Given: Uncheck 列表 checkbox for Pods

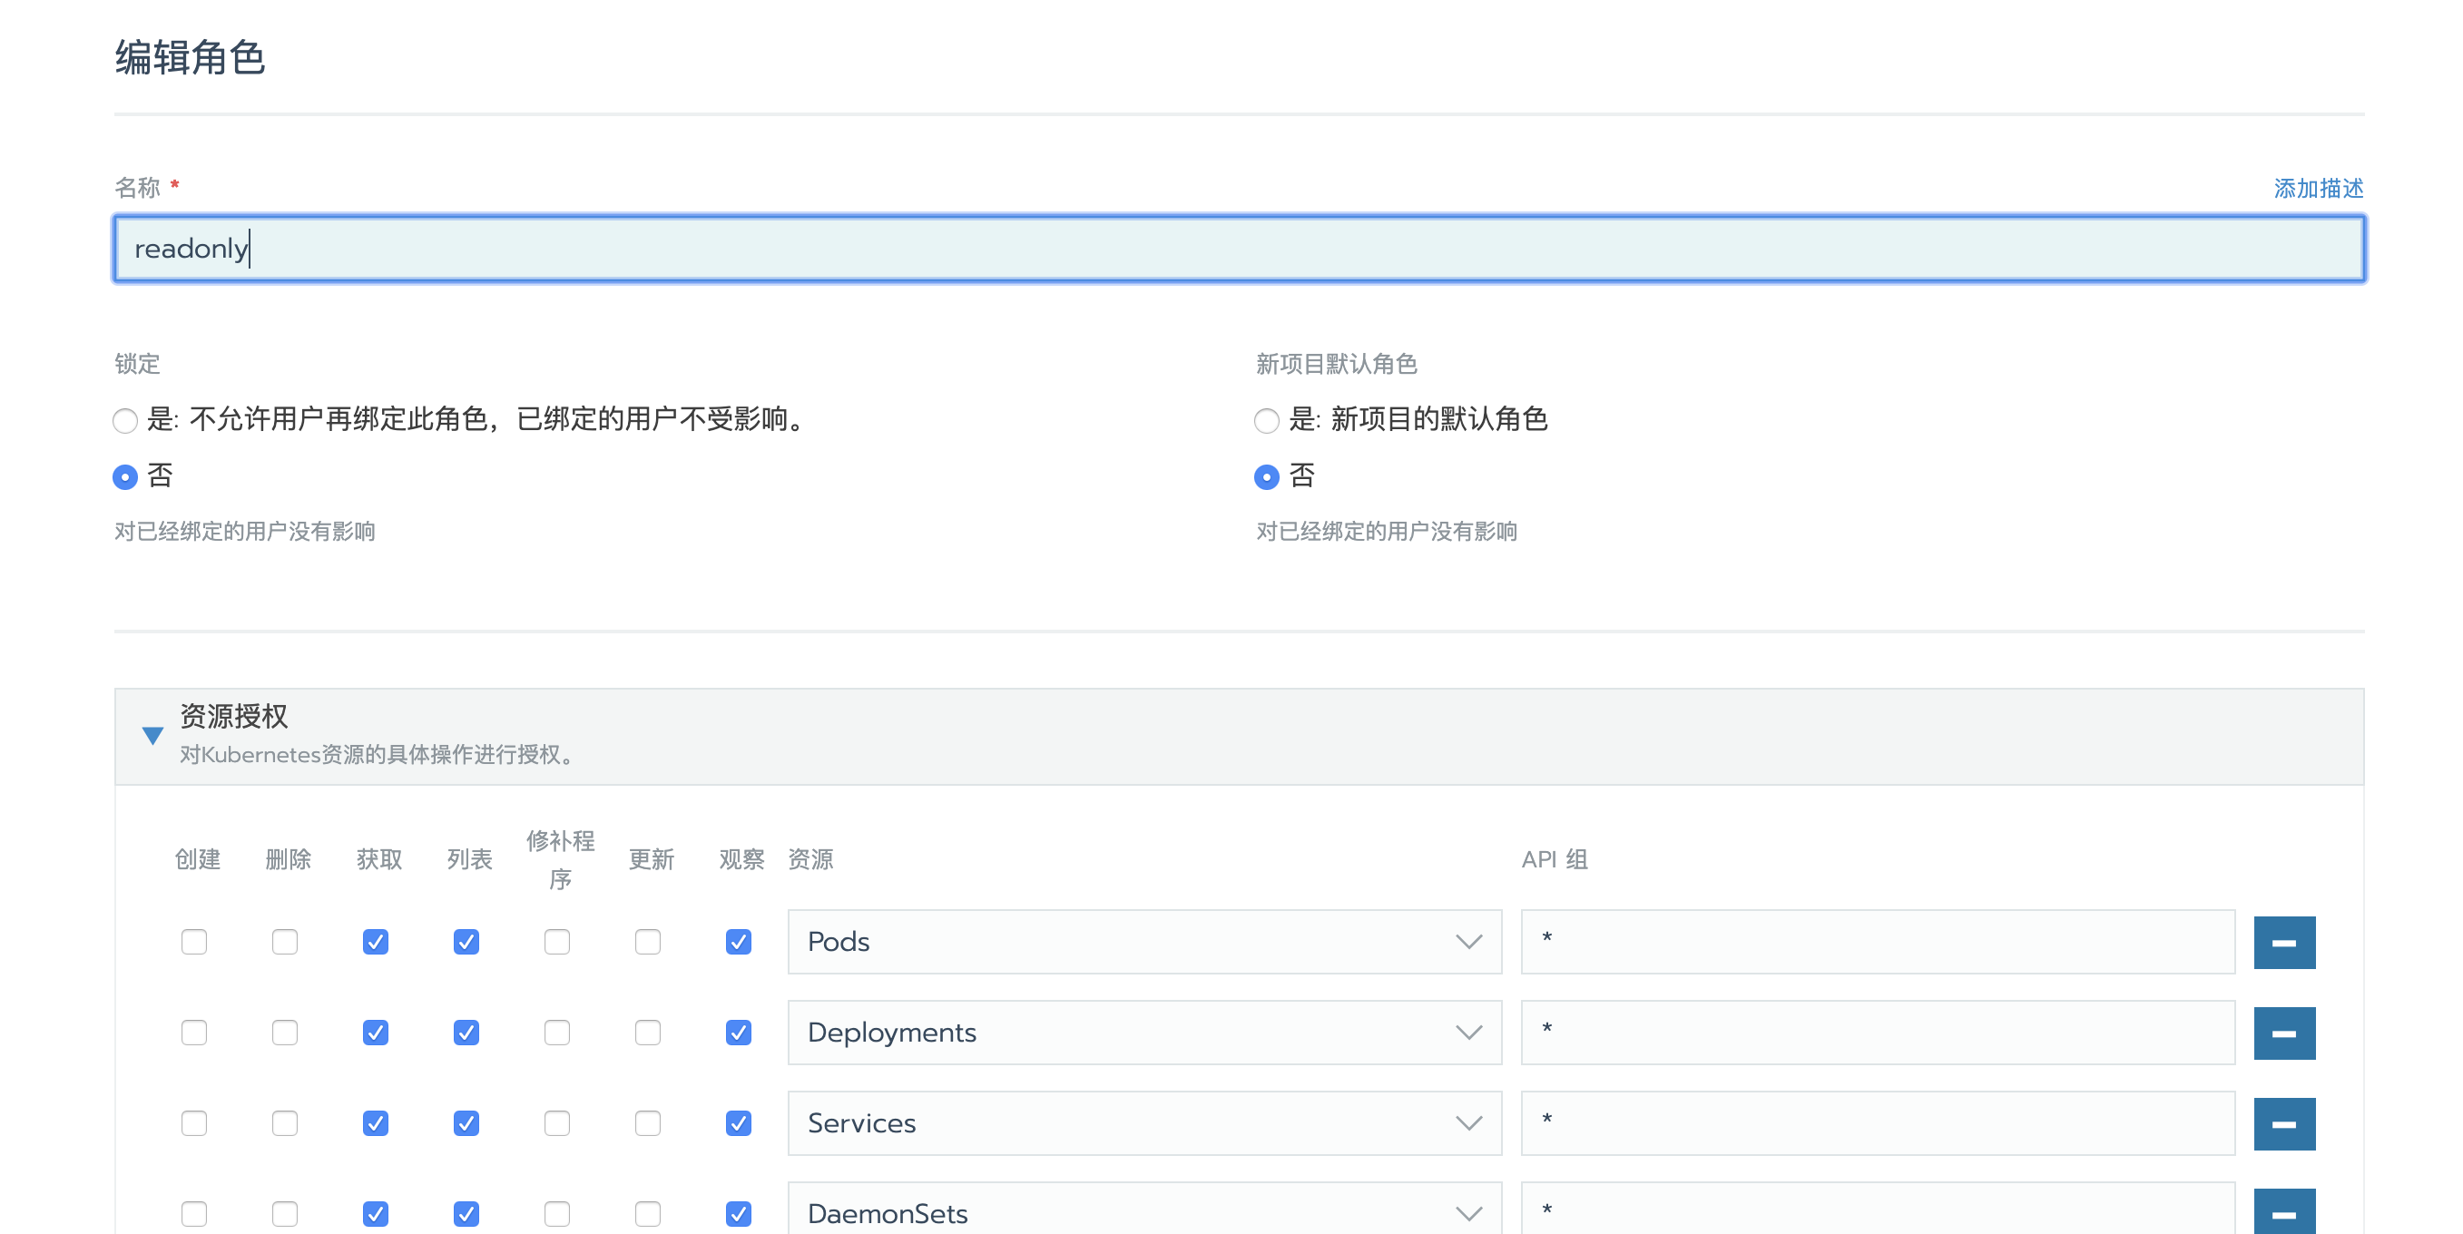Looking at the screenshot, I should click(x=466, y=942).
